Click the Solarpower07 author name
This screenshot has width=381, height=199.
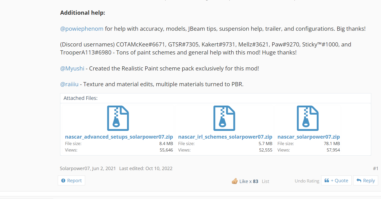click(75, 169)
